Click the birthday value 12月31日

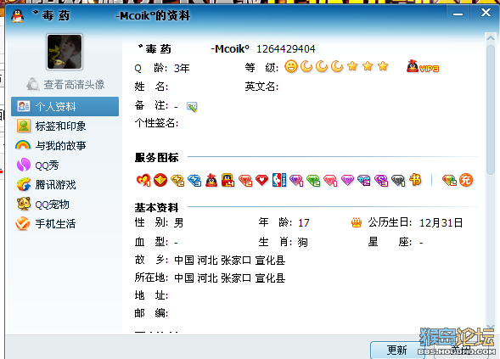coord(441,222)
